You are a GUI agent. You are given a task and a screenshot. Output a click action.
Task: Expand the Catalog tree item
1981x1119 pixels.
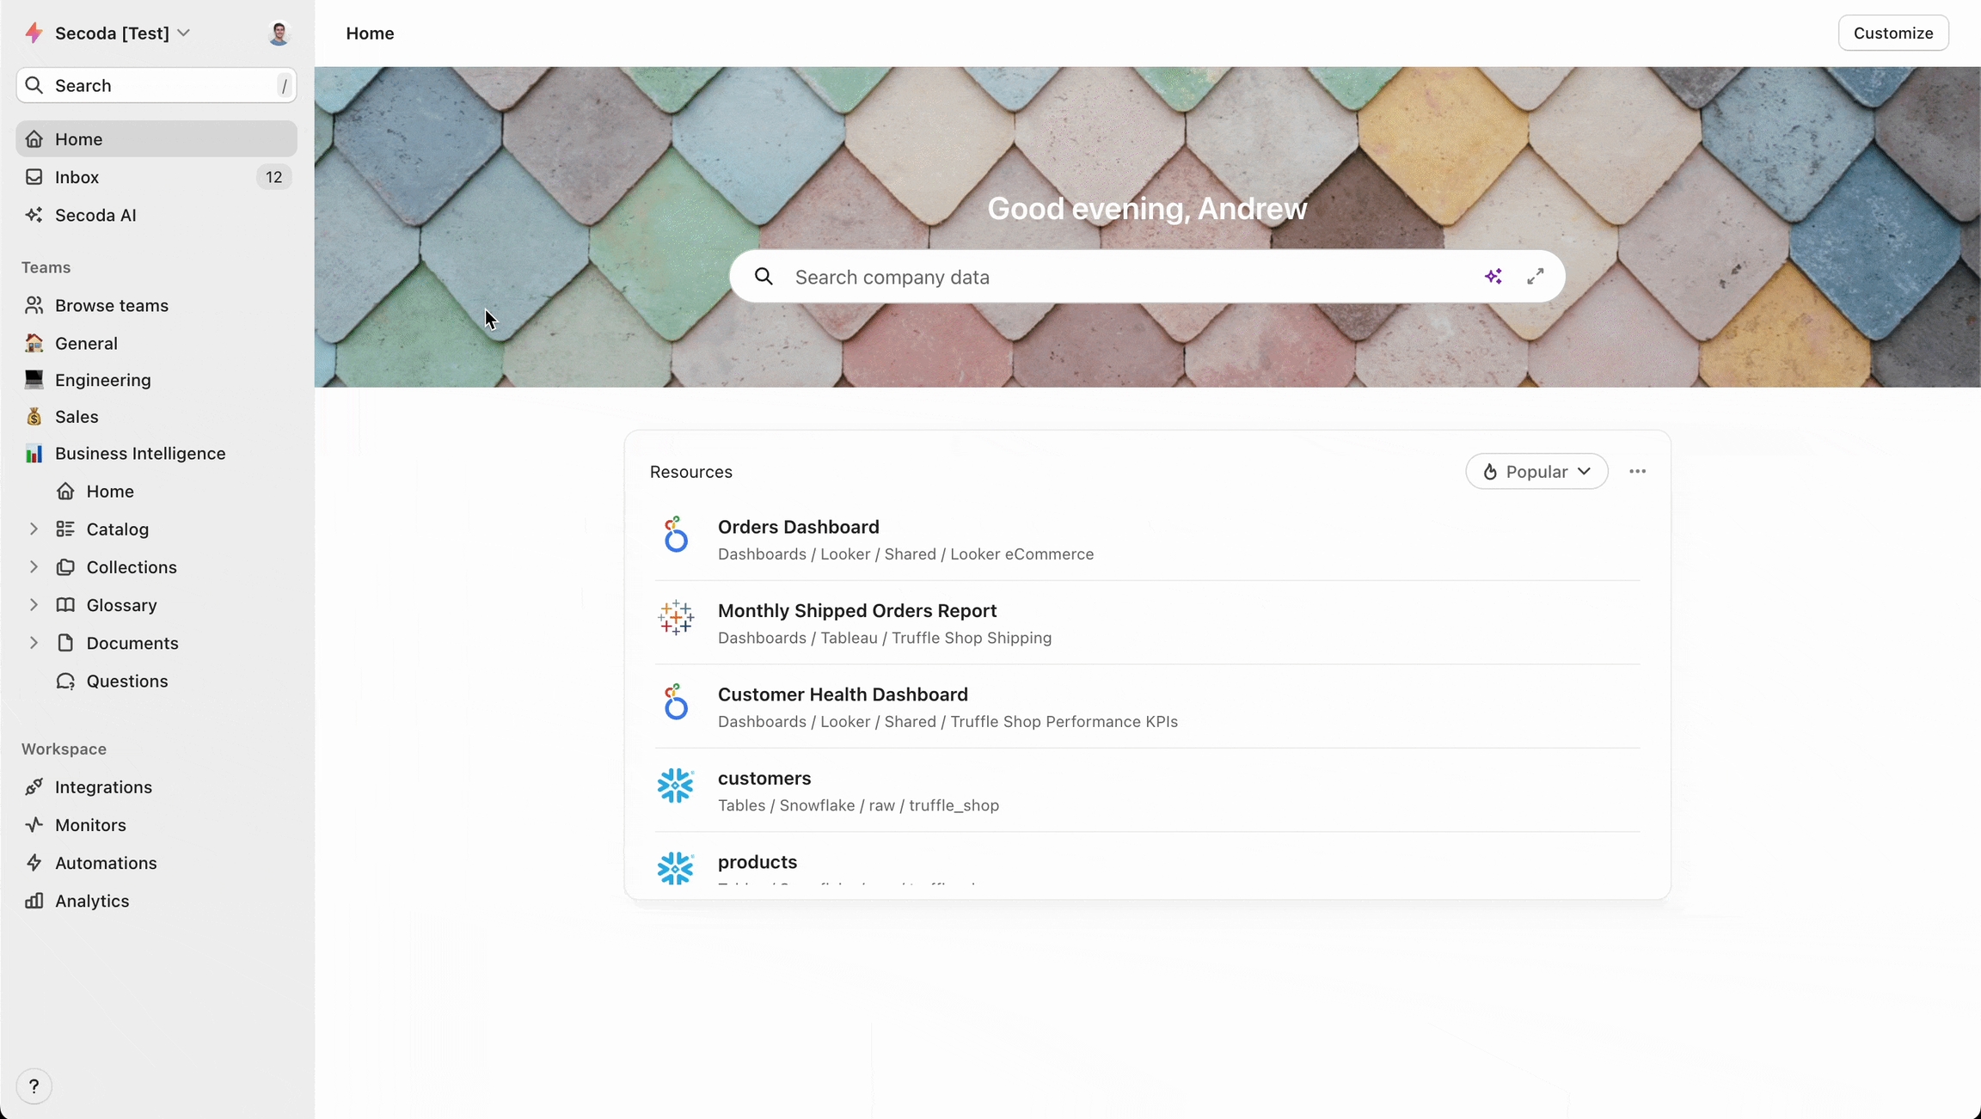click(34, 529)
